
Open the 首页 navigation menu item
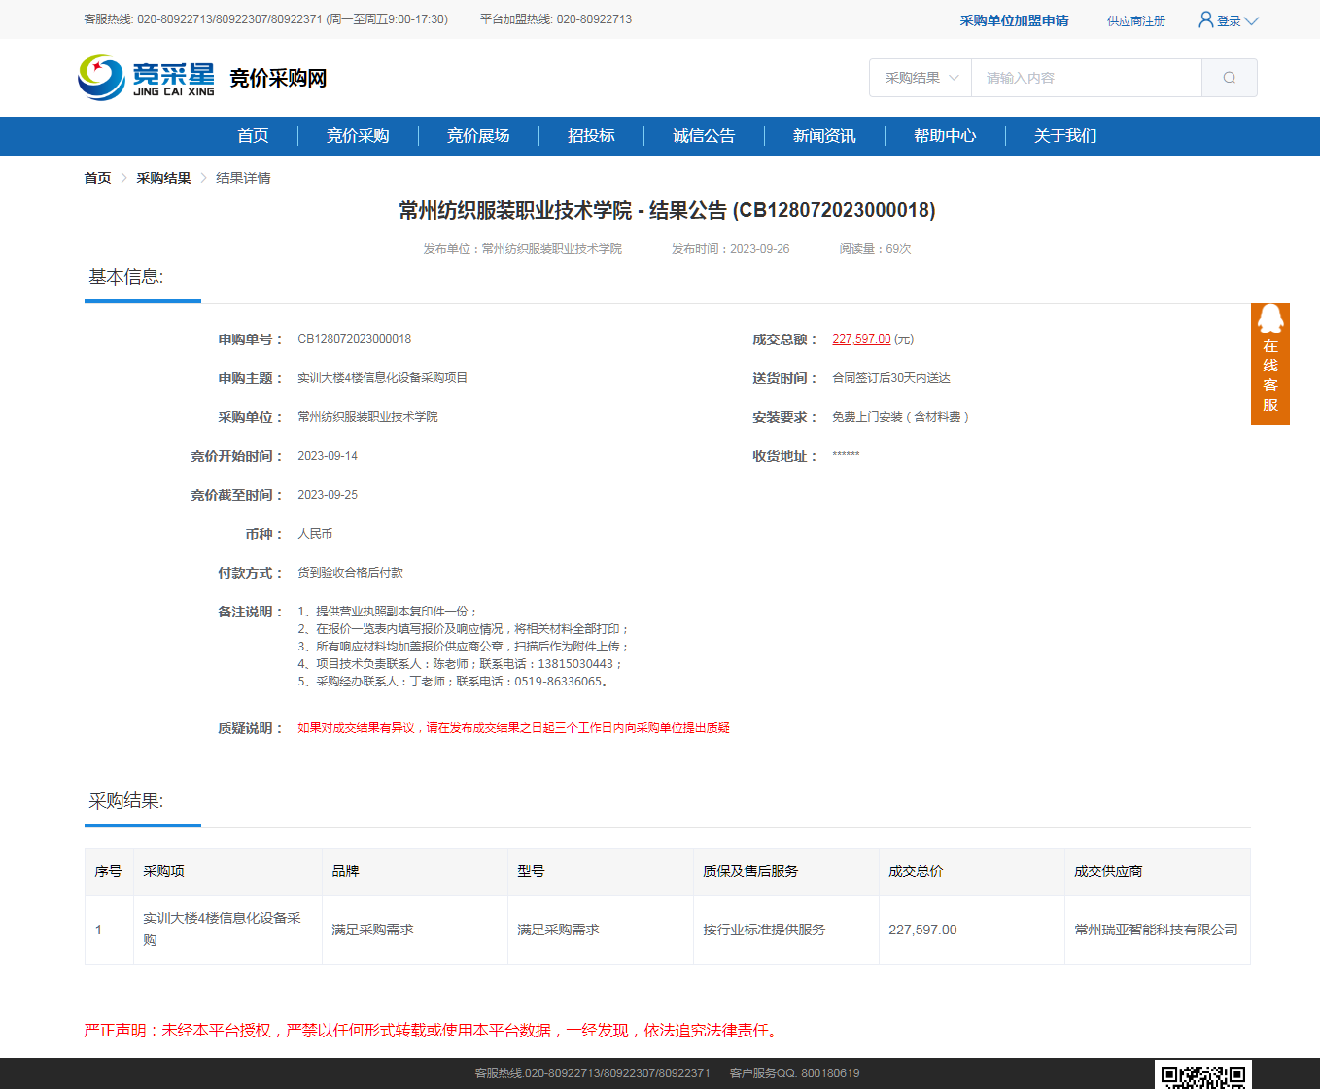253,136
